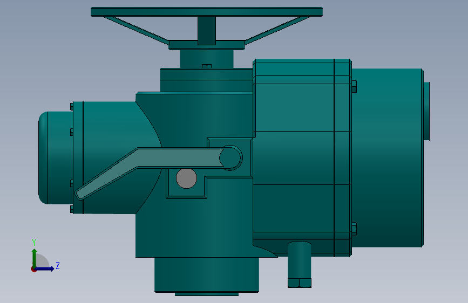Select the handwheel's central vertical shaft
Viewport: 468px width, 303px height.
(x=207, y=31)
